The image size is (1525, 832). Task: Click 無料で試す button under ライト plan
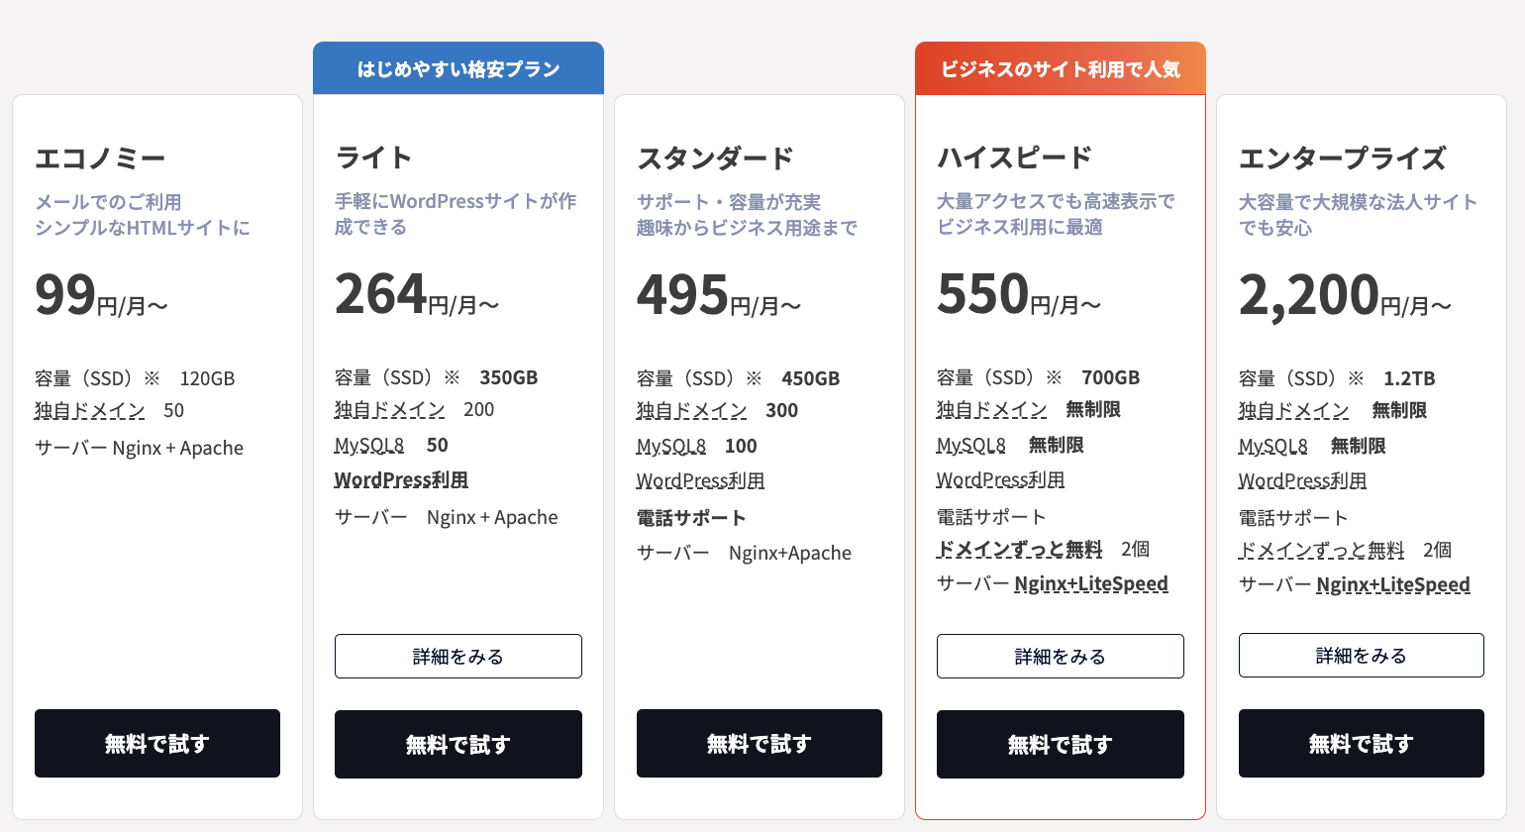tap(457, 744)
